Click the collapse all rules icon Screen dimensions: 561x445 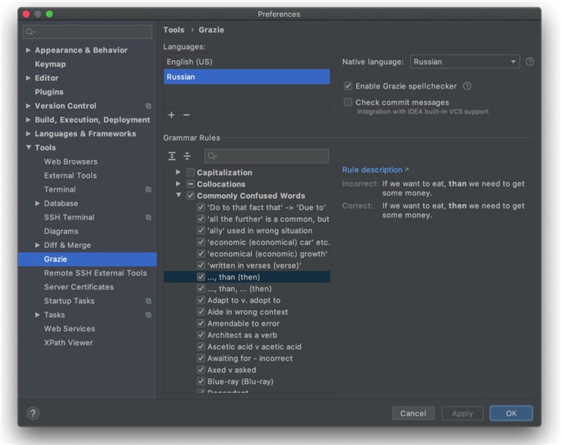pyautogui.click(x=187, y=156)
